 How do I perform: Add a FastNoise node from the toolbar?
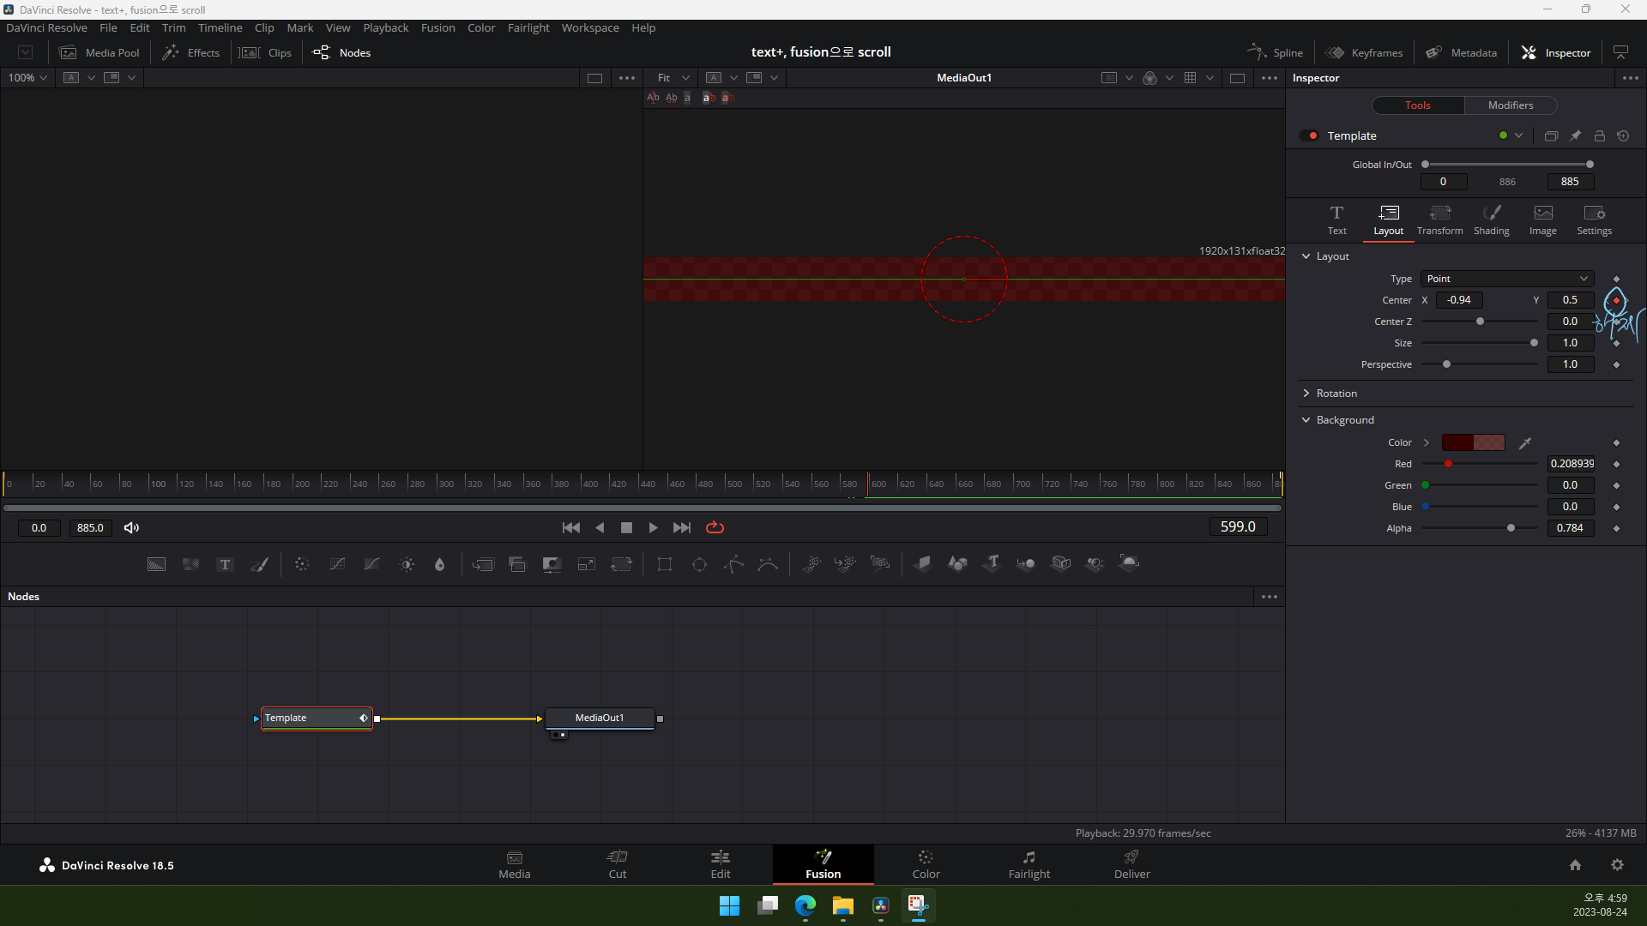tap(190, 564)
